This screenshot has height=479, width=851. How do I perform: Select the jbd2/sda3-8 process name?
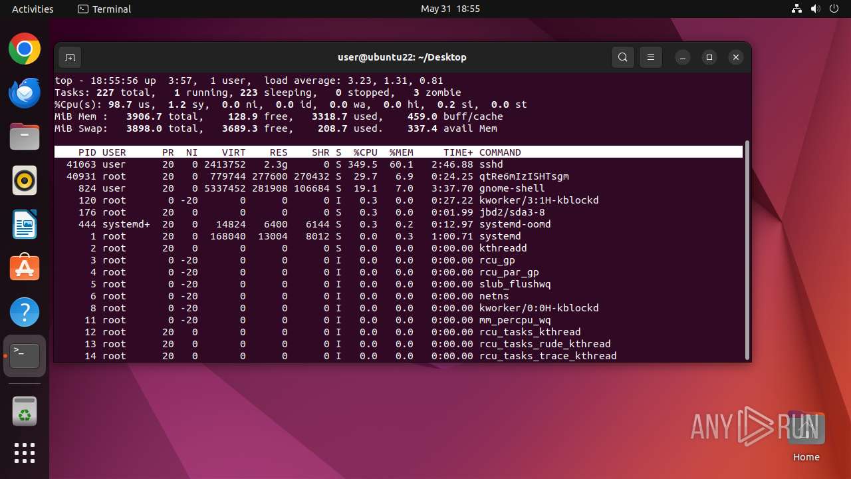tap(512, 212)
